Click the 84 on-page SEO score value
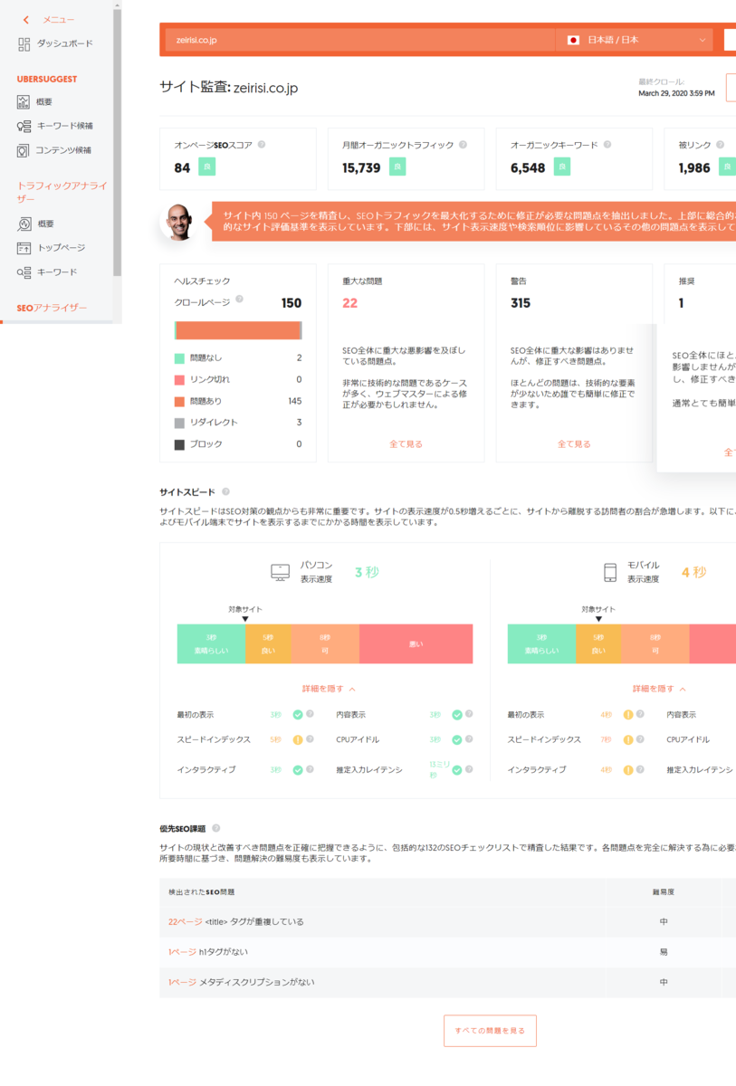Image resolution: width=736 pixels, height=1086 pixels. click(x=183, y=167)
